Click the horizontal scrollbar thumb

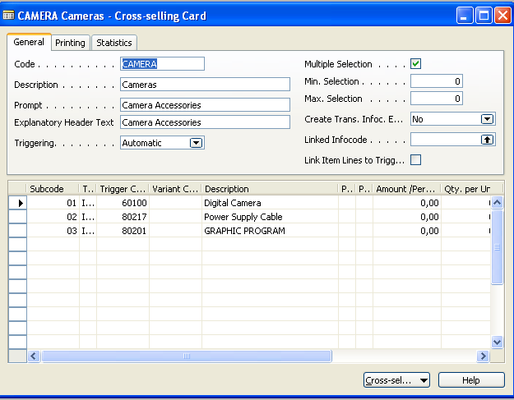[x=186, y=356]
